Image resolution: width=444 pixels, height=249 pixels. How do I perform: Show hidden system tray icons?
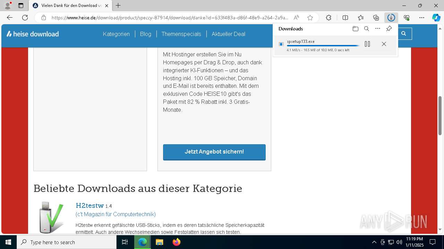tap(374, 242)
